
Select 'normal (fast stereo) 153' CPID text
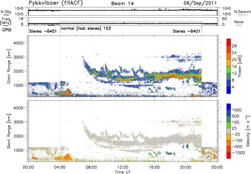coord(86,28)
